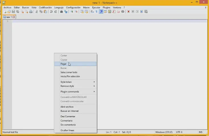Choose Abrir archivo in context menu
This screenshot has width=209, height=136.
point(75,107)
